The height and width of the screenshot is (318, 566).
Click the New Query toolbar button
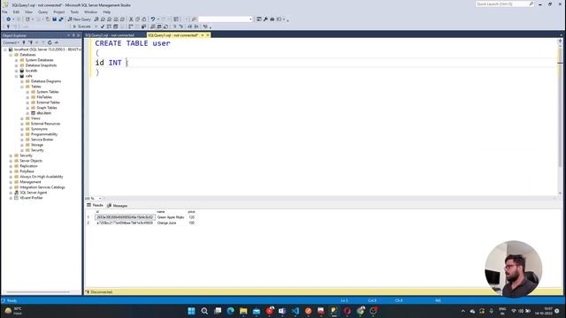[x=79, y=19]
